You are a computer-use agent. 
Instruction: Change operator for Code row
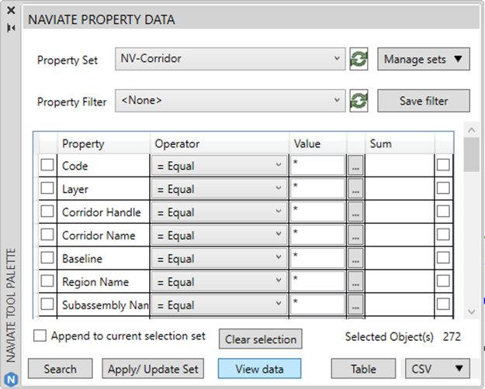(220, 166)
